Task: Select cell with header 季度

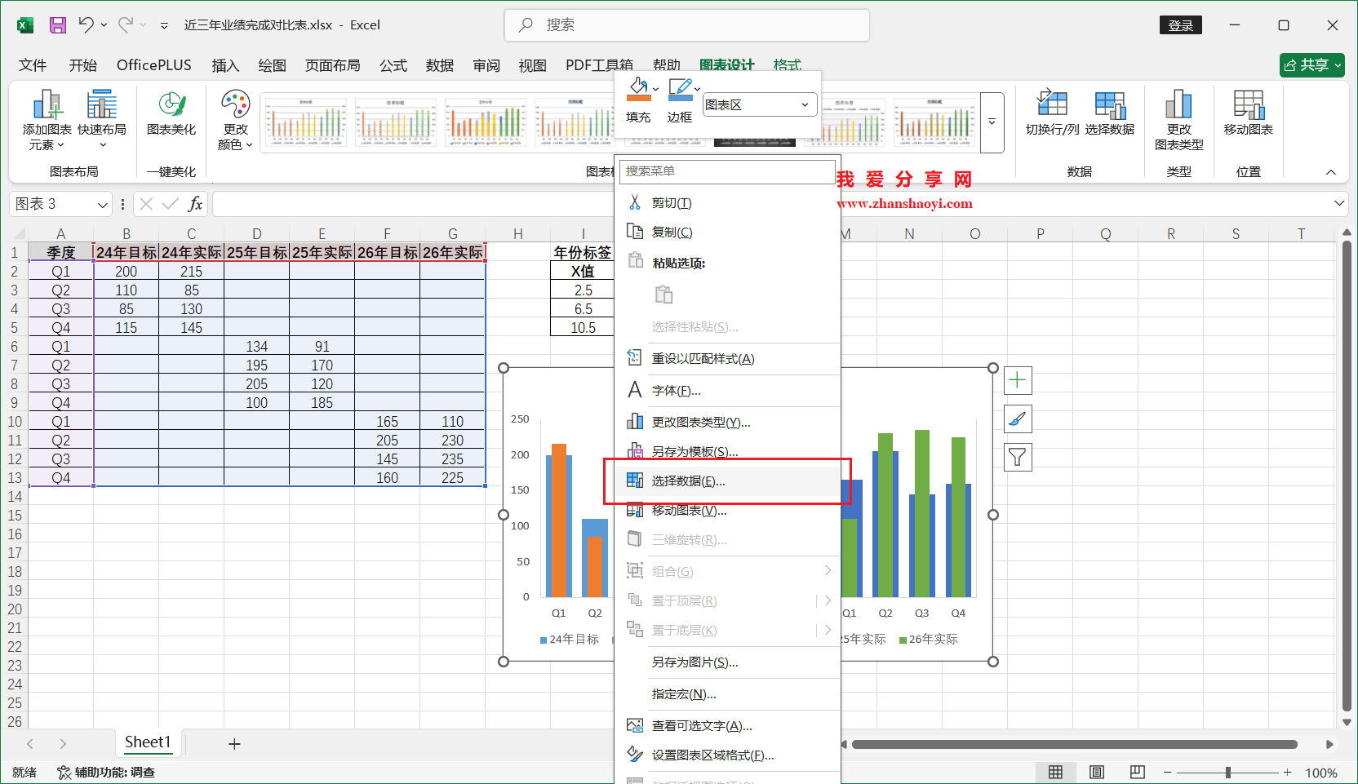Action: (x=61, y=252)
